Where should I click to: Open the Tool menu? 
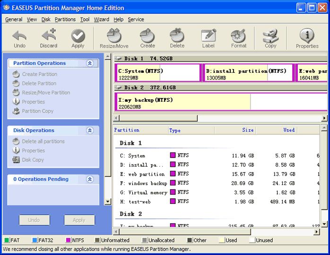coord(85,19)
